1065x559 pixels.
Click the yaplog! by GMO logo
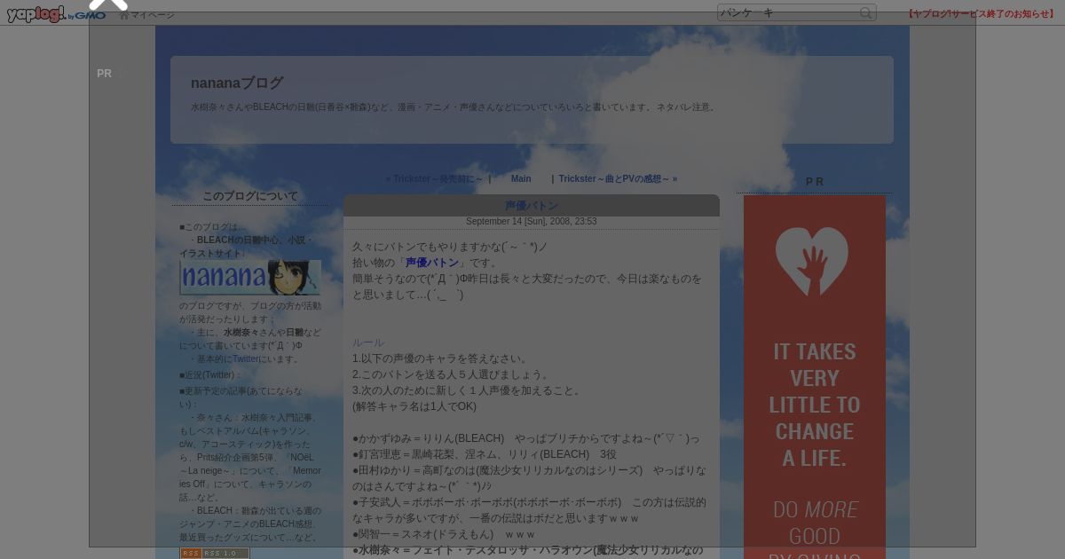57,14
